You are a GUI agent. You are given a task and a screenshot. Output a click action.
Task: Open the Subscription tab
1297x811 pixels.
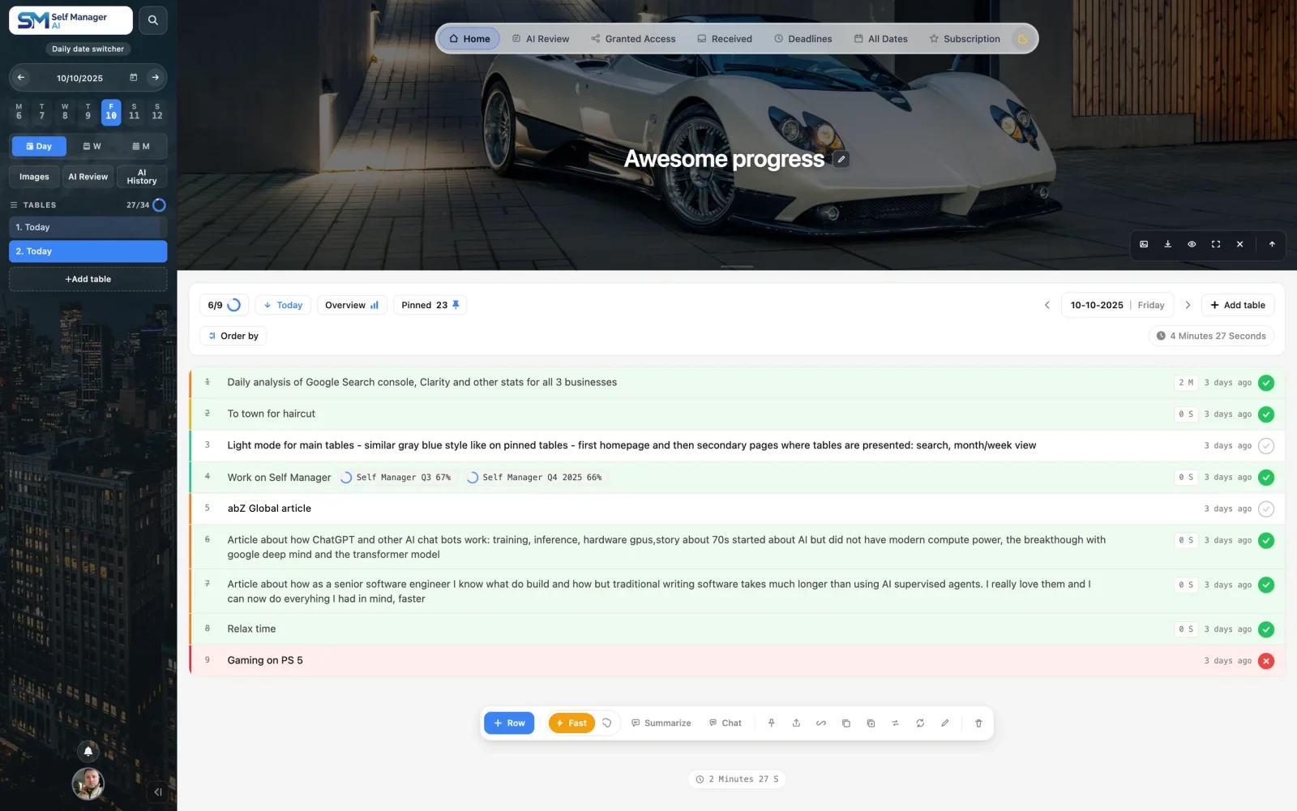(x=965, y=39)
